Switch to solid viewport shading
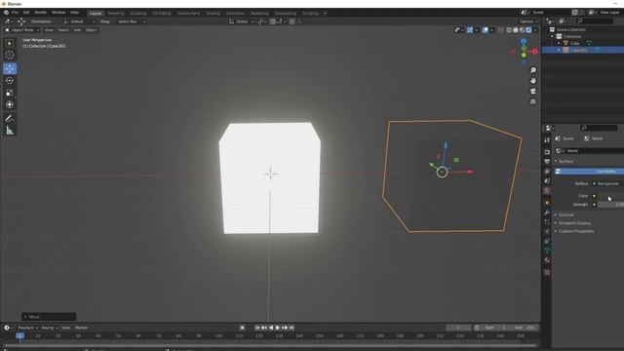Screen dimensions: 624x351 [x=516, y=30]
